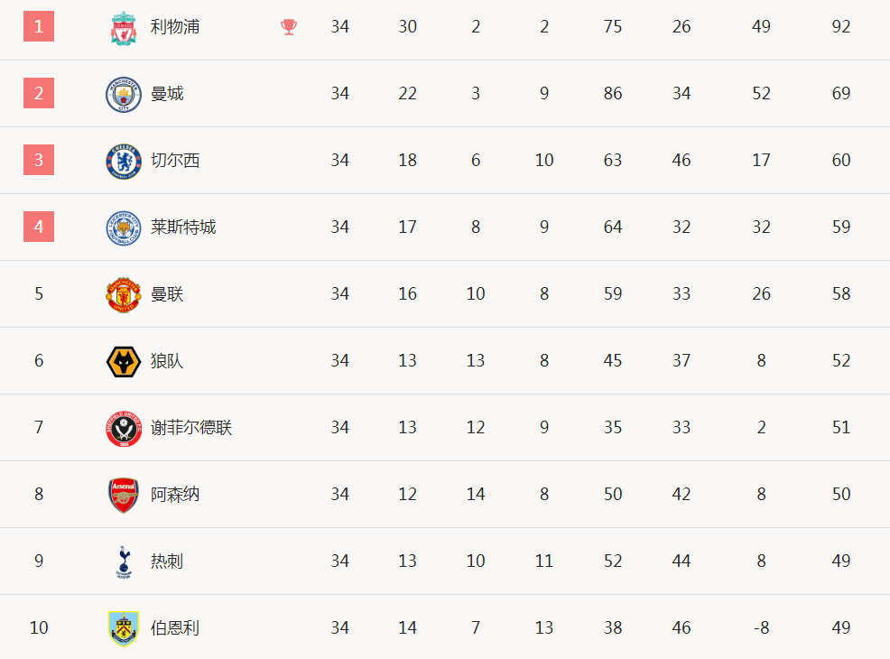Open the 热刺 team link
This screenshot has width=890, height=659.
(x=167, y=561)
